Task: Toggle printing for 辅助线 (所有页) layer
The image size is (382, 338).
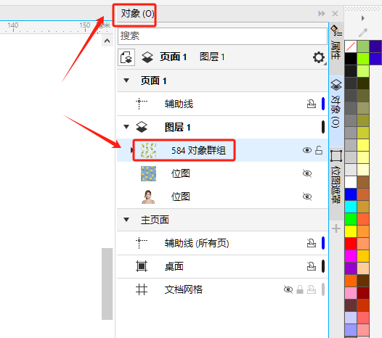Action: (x=312, y=243)
